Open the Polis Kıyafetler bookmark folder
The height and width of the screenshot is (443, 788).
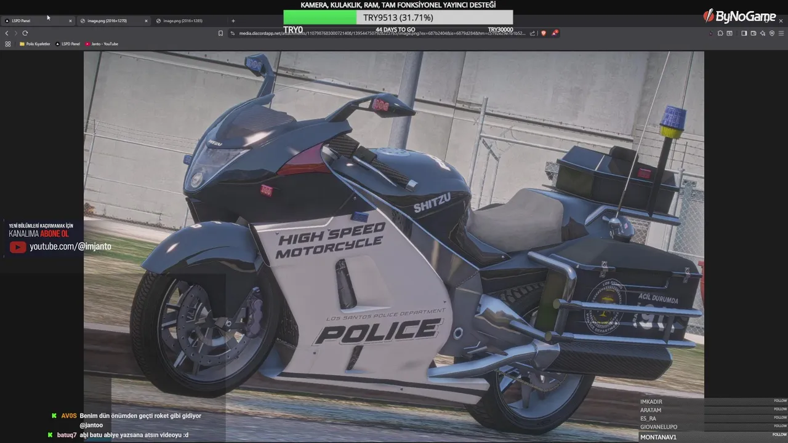[35, 44]
